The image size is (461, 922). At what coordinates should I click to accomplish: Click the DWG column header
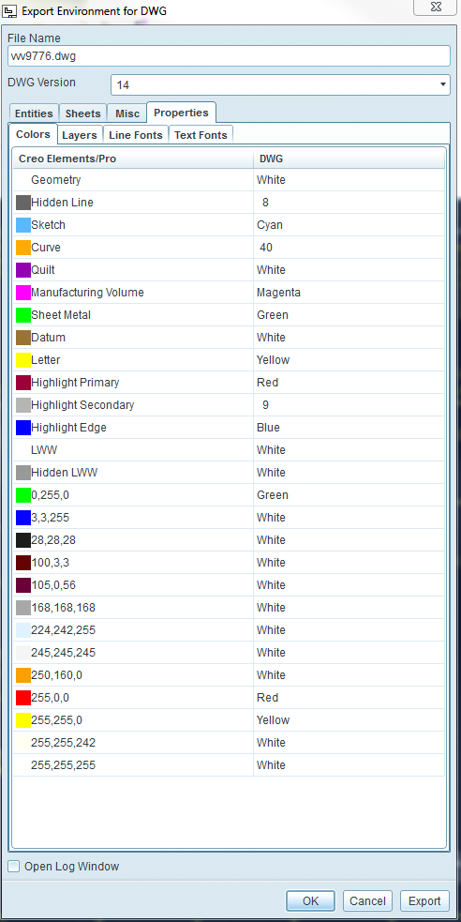point(349,159)
